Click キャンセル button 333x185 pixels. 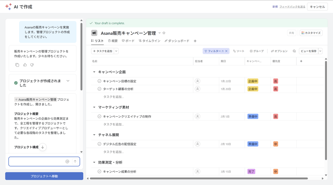[317, 7]
